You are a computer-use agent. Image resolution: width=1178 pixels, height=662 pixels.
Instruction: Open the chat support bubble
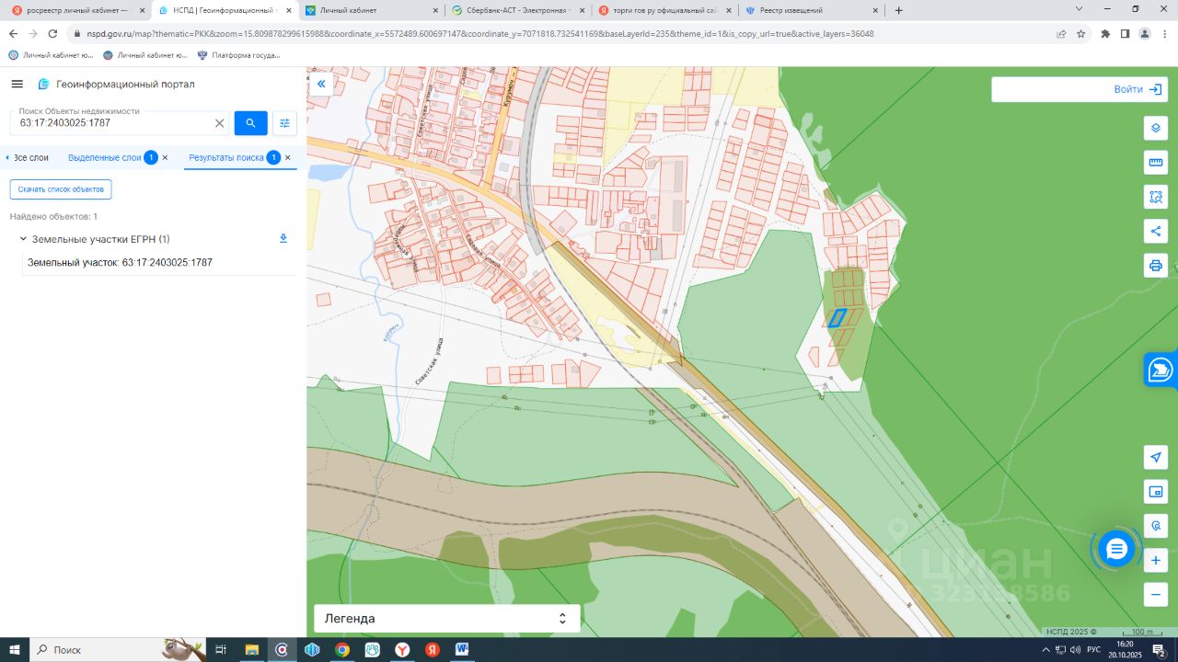1116,549
